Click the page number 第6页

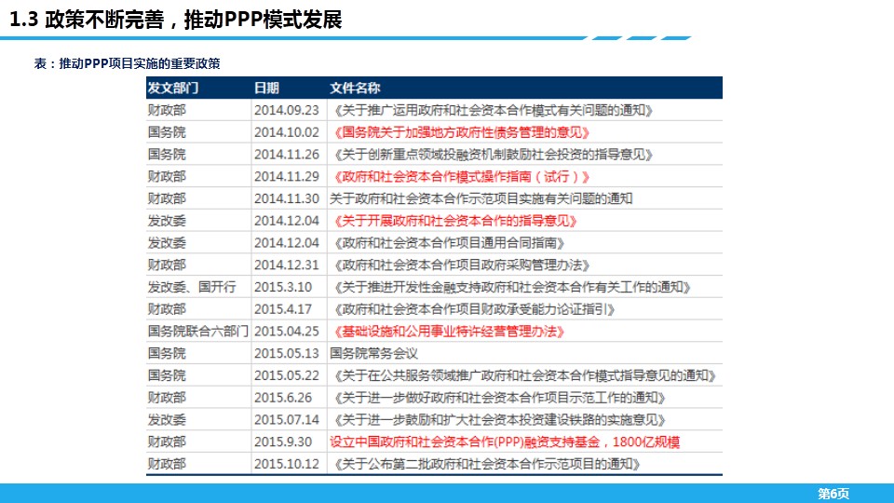pos(833,494)
